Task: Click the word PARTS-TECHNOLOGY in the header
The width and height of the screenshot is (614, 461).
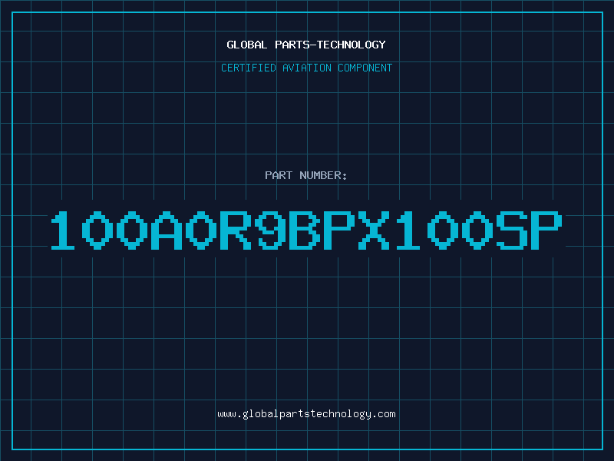Action: (331, 45)
